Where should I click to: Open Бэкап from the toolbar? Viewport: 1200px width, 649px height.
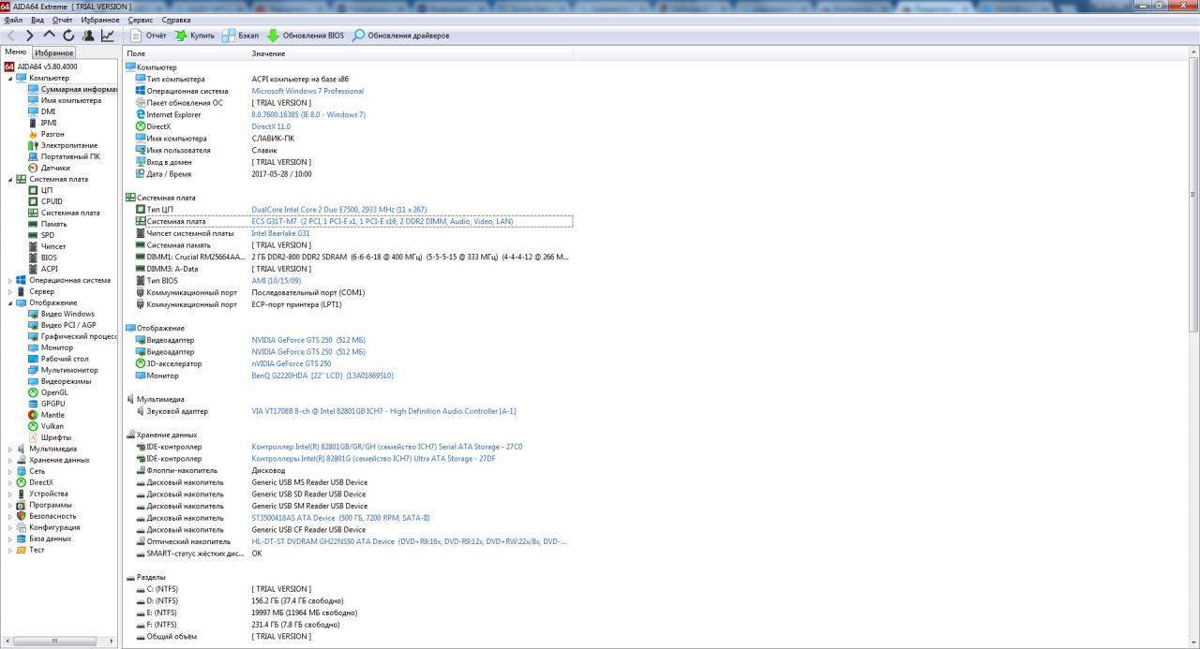coord(240,36)
